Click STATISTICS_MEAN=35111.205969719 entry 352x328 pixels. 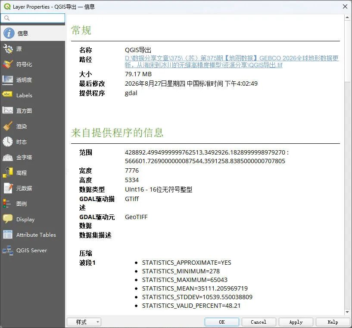point(195,288)
